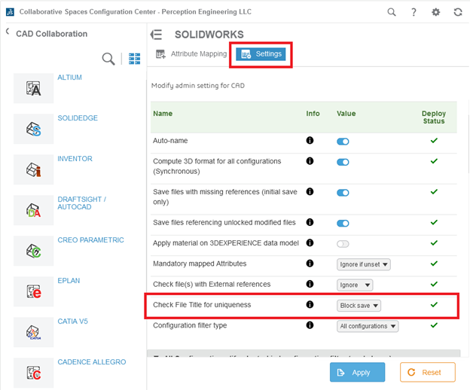
Task: Open help via the question mark icon
Action: [x=414, y=12]
